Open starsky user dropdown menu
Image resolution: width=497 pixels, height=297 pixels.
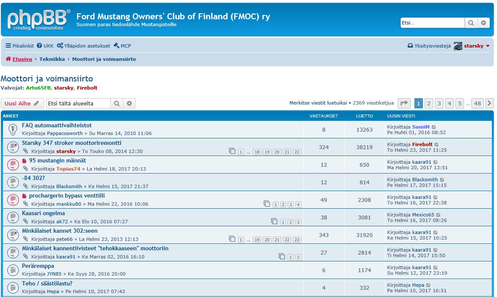click(x=488, y=46)
